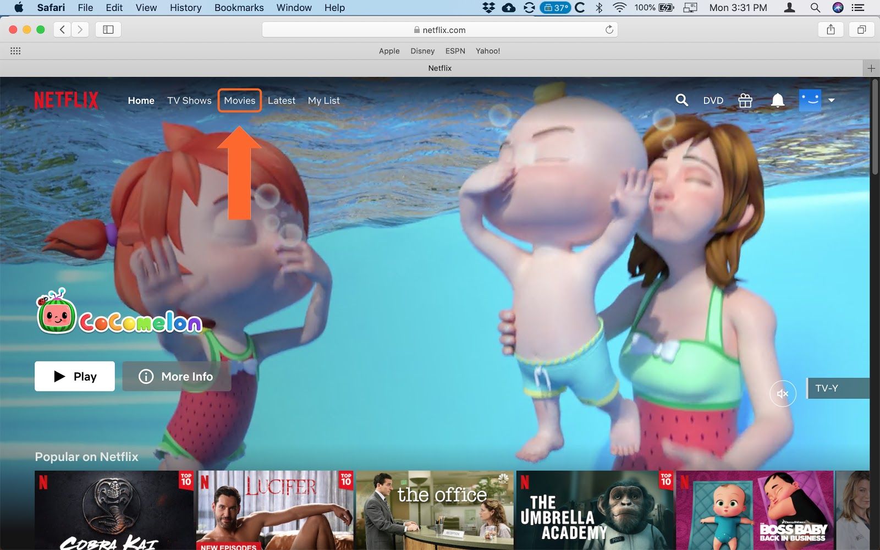The height and width of the screenshot is (550, 880).
Task: Open the Yahoo! bookmark
Action: click(488, 51)
